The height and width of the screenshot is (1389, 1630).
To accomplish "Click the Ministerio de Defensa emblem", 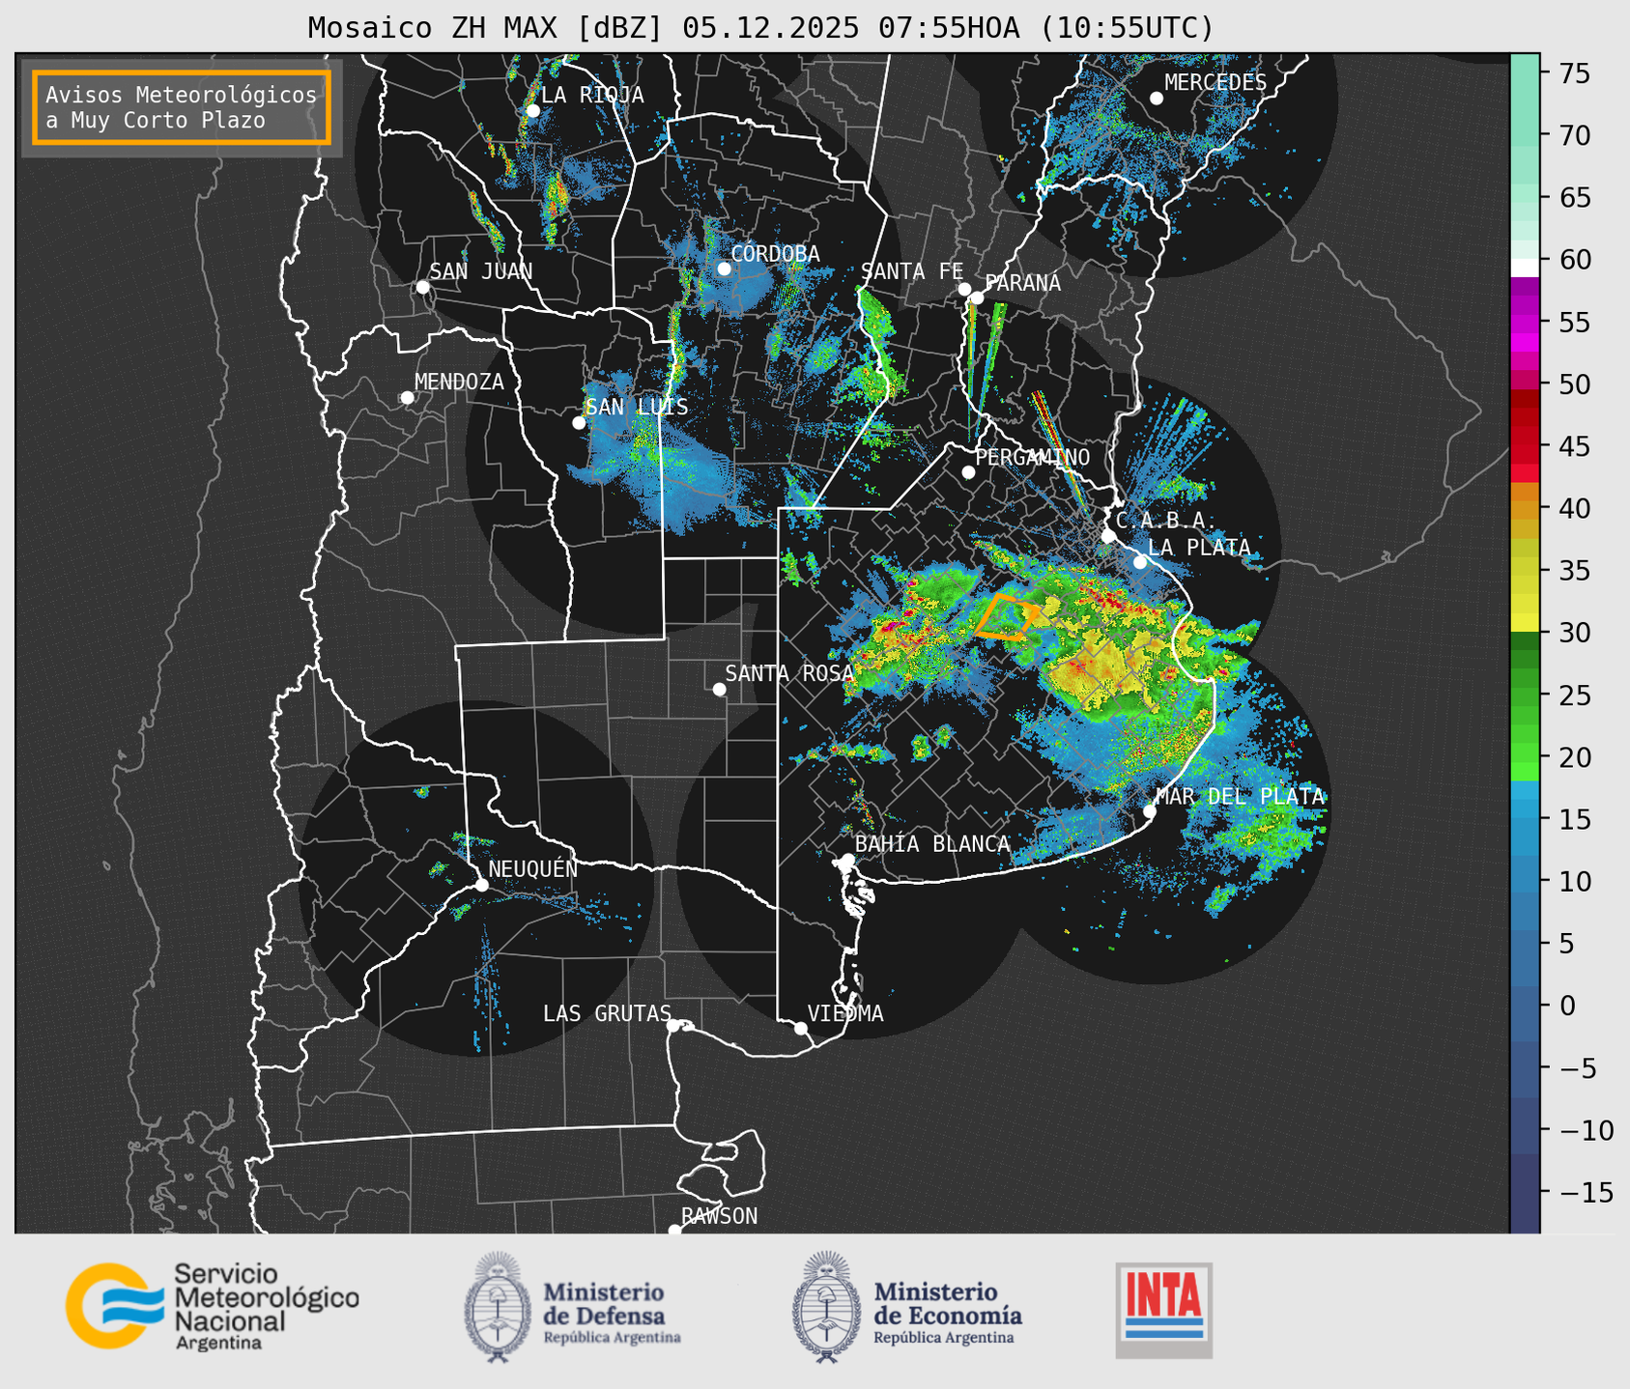I will 498,1308.
